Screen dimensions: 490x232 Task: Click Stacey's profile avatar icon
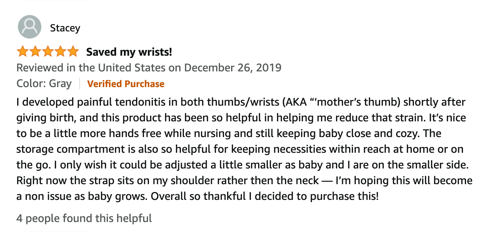[x=30, y=27]
